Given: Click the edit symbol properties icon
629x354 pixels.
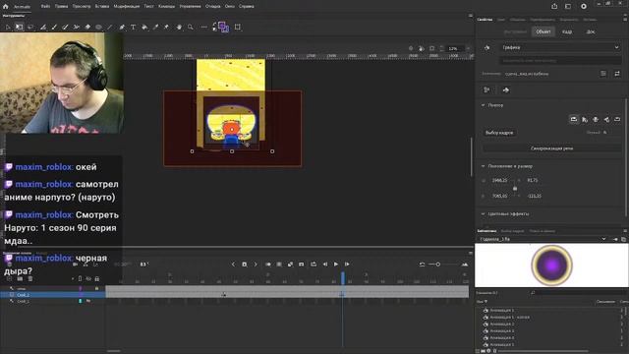Looking at the screenshot, I should pos(603,74).
